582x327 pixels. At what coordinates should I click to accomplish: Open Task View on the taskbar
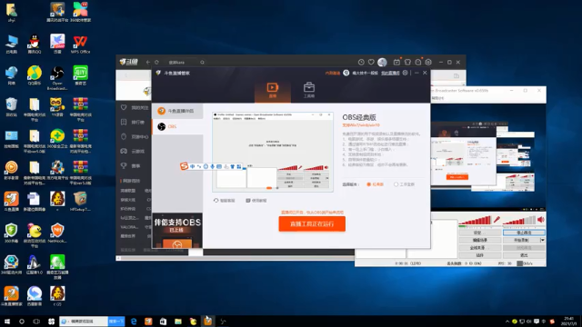coord(36,322)
